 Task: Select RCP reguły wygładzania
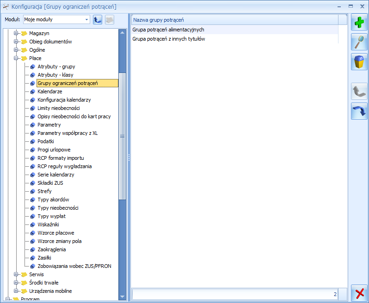[64, 166]
